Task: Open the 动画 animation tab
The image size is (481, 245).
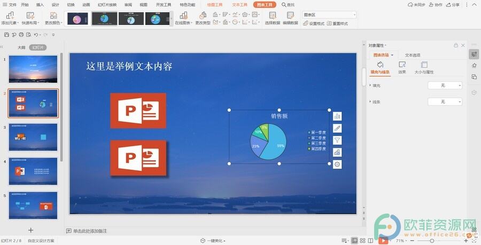Action: click(x=86, y=5)
